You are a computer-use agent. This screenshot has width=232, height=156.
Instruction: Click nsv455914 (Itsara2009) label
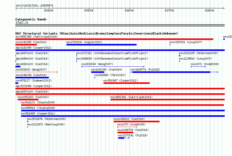38,108
